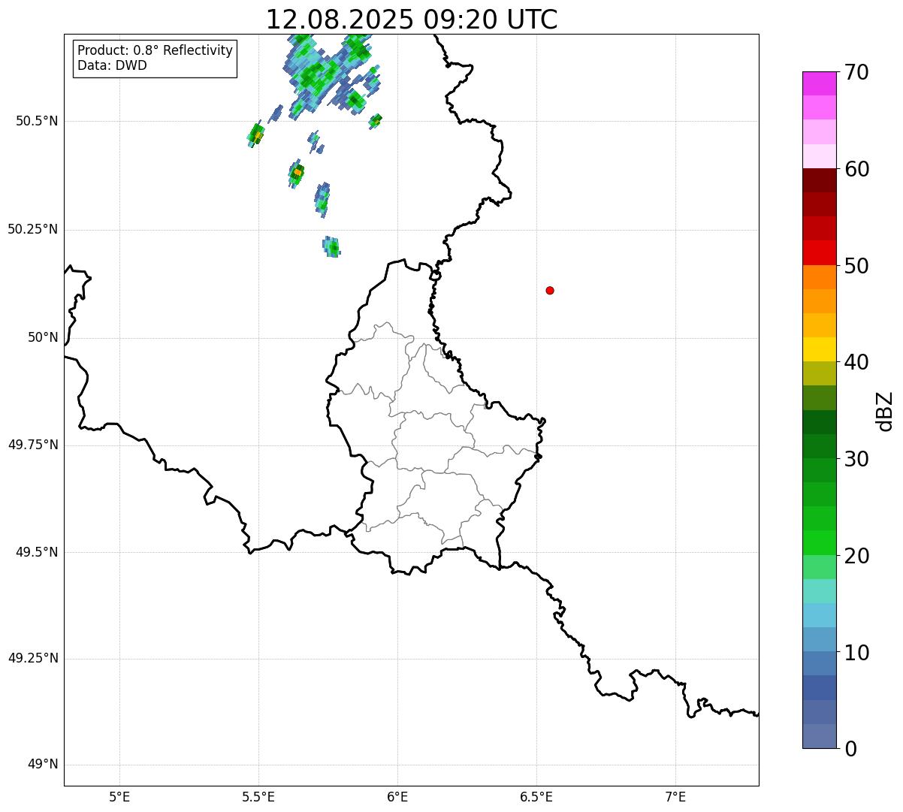
Task: Click the isolated radar echo near 50.25°N
Action: [x=331, y=247]
